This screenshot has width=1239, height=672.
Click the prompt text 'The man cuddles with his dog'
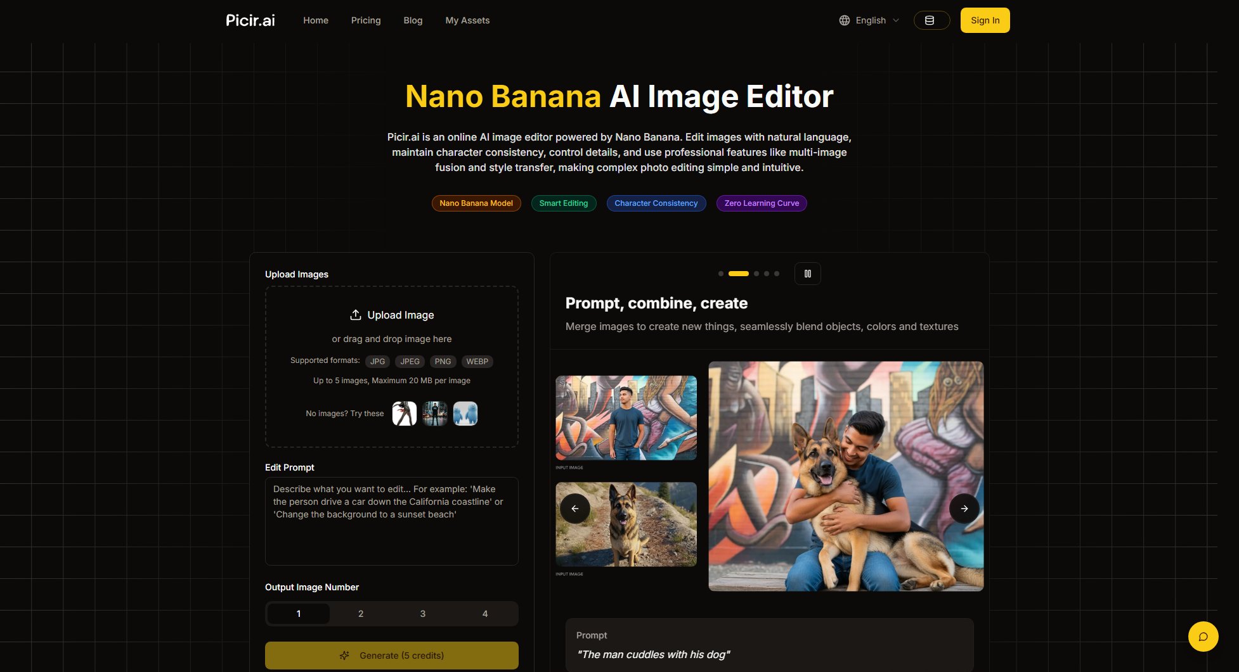coord(653,655)
